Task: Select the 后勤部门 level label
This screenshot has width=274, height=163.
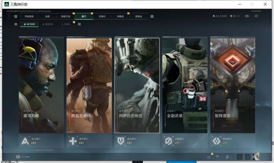Action: click(x=177, y=143)
